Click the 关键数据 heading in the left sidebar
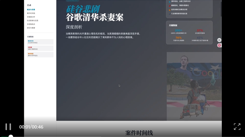 [x=30, y=37]
